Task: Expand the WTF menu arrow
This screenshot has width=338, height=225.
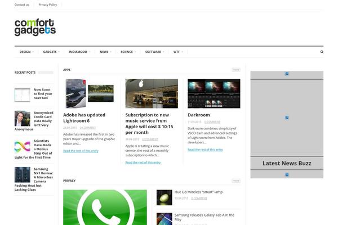Action: tap(182, 52)
